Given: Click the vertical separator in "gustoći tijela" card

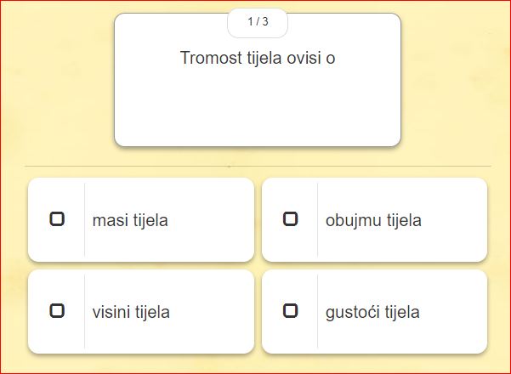Looking at the screenshot, I should pyautogui.click(x=318, y=311).
